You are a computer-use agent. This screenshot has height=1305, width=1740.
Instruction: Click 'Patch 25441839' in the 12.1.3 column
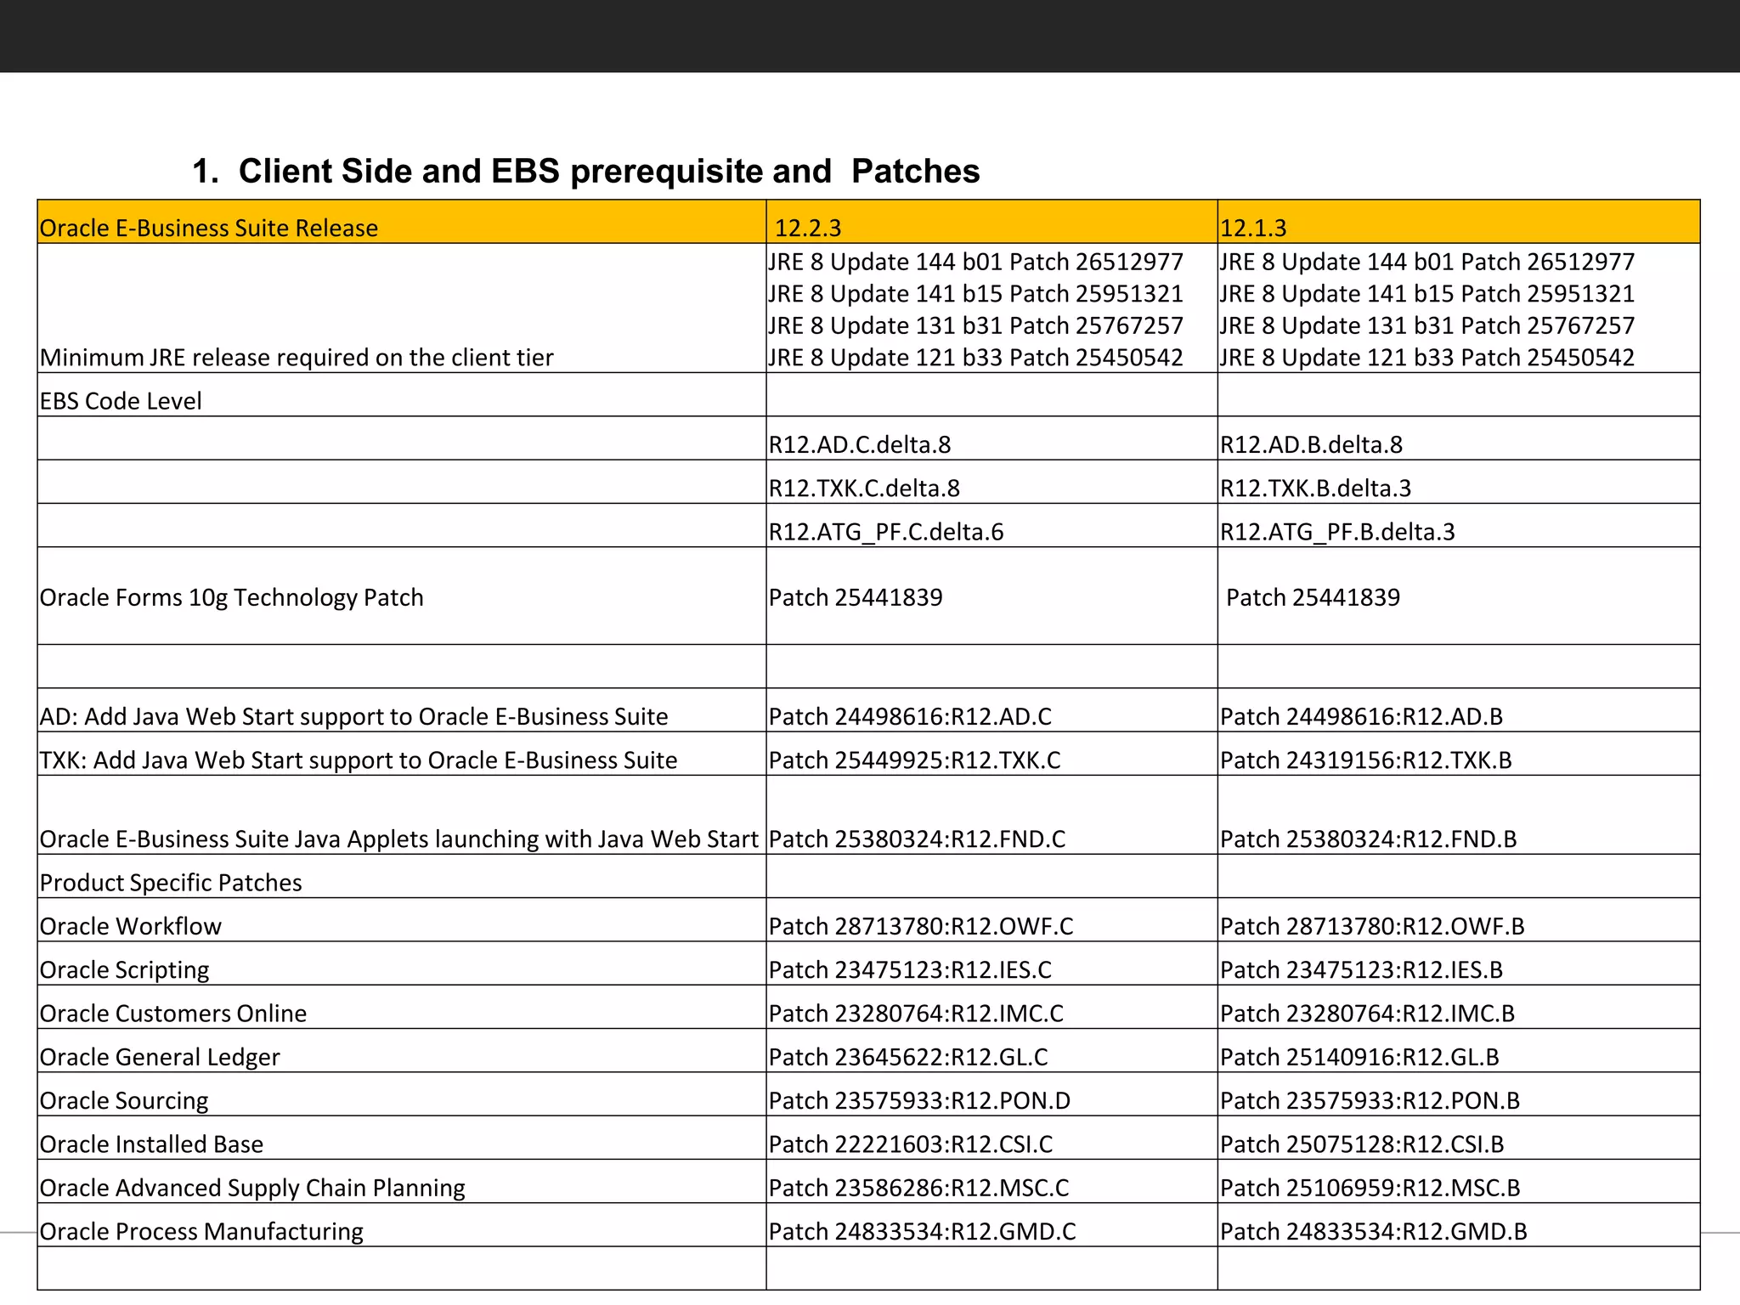point(1313,597)
